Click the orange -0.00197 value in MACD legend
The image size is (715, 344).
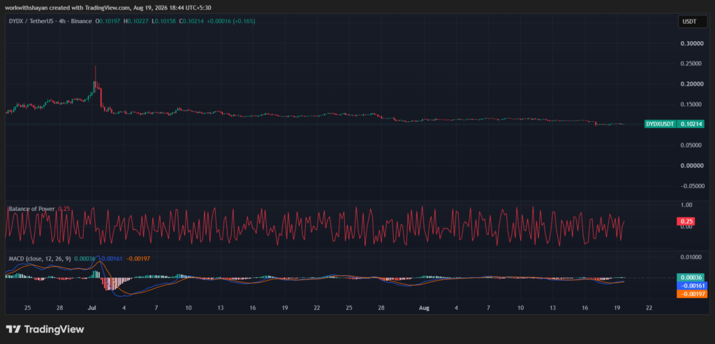137,258
